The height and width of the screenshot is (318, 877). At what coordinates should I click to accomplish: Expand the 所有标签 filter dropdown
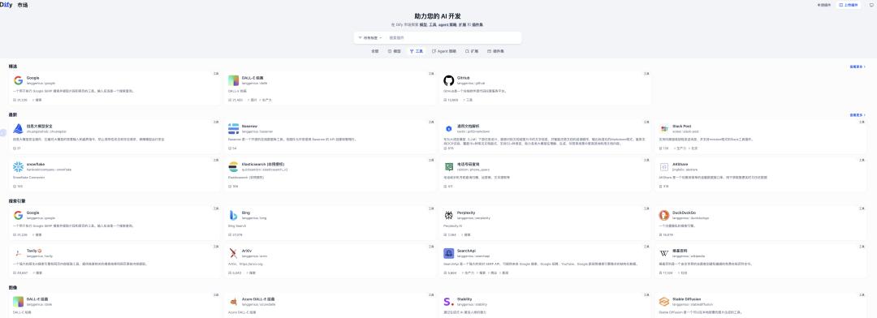(x=369, y=38)
